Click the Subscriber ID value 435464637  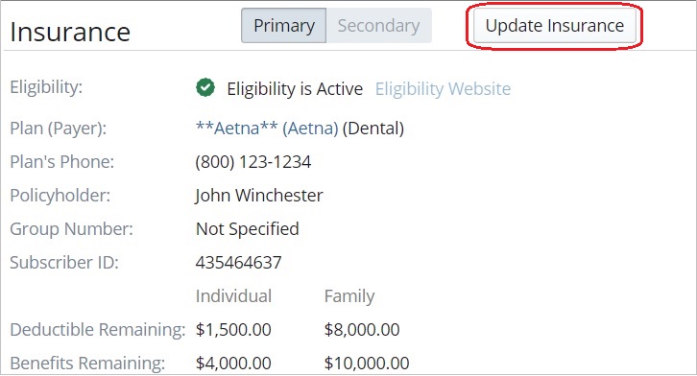[x=238, y=263]
